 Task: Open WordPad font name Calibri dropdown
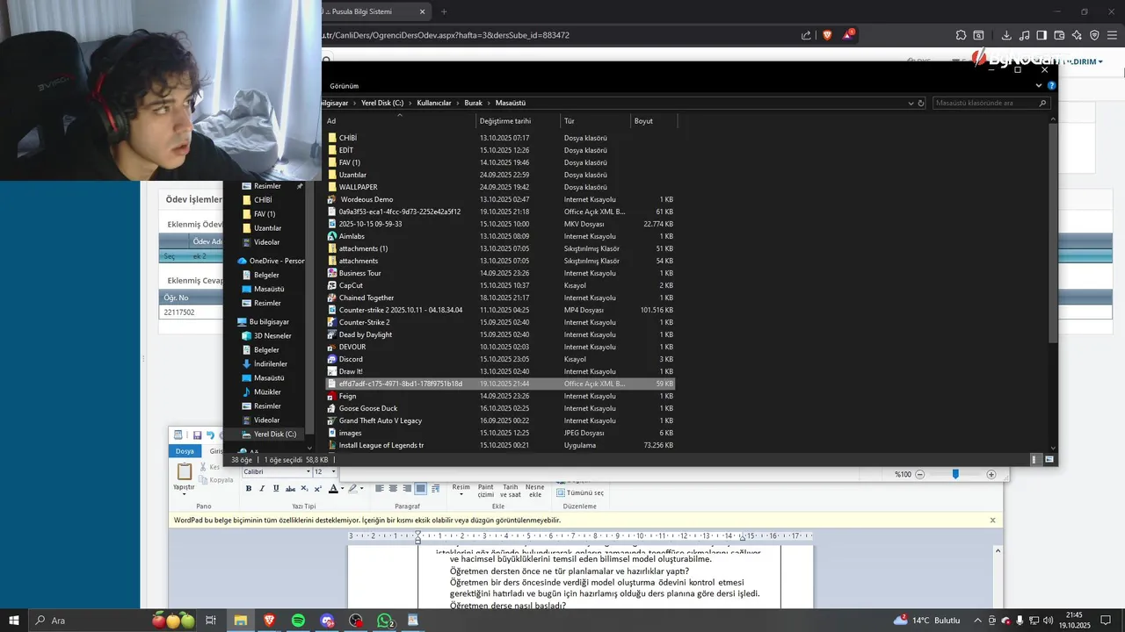[x=308, y=472]
